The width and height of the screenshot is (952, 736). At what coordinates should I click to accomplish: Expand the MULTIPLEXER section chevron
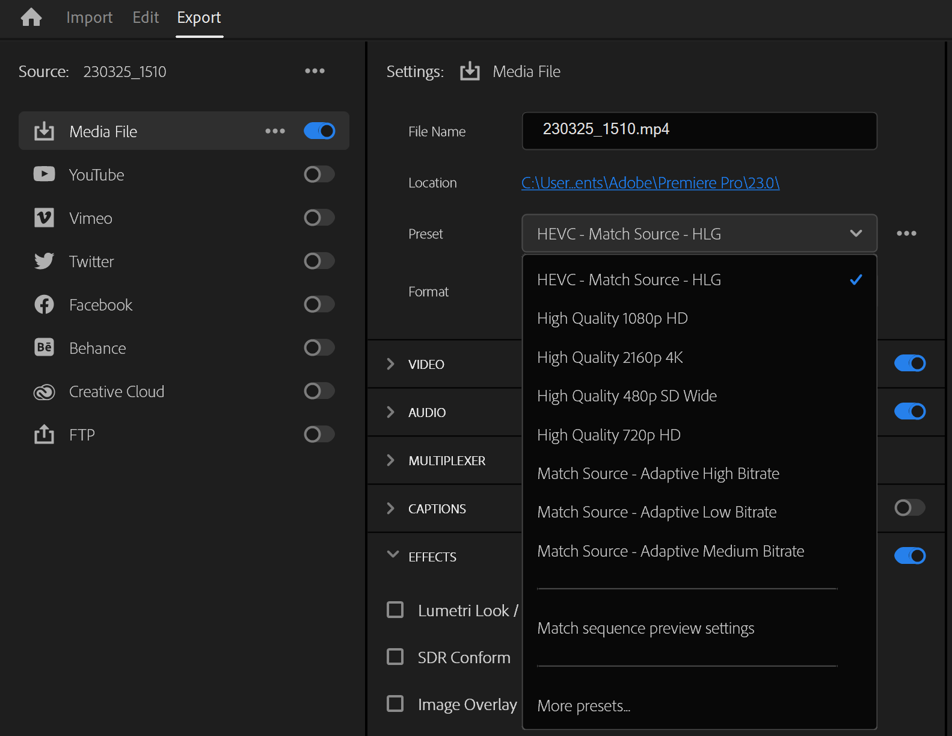click(391, 460)
